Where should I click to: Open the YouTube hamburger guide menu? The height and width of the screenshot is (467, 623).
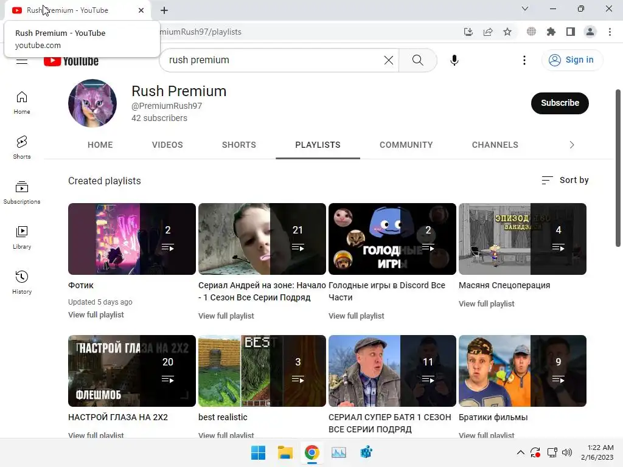[22, 61]
